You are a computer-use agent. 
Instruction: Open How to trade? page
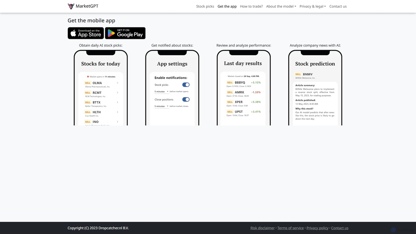251,6
